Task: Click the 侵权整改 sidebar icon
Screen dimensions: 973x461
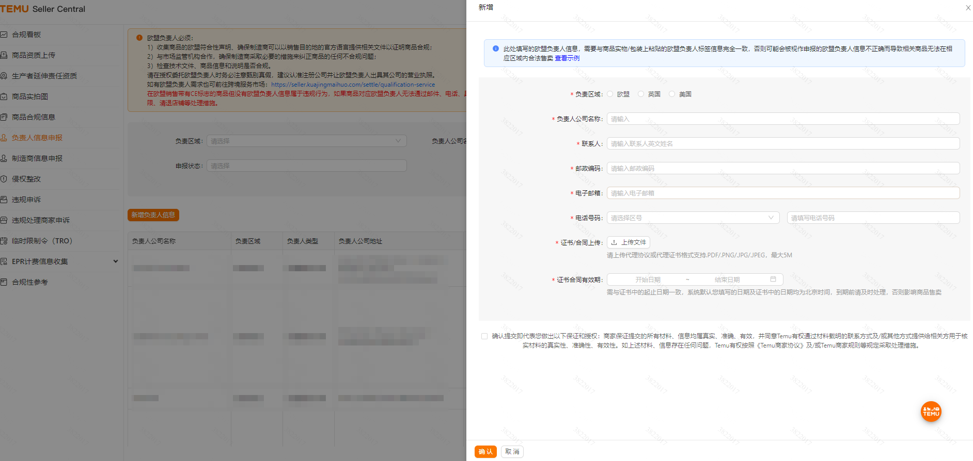Action: pos(4,179)
